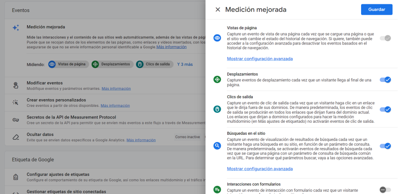The image size is (398, 194).
Task: Click the Clics de salida mouse icon
Action: point(217,110)
